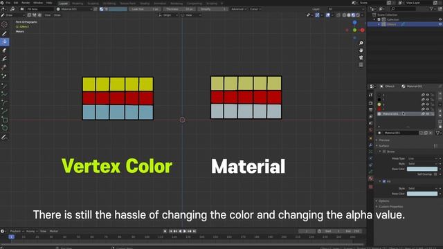Viewport: 443px width, 249px height.
Task: Select the Fill bucket tool
Action: click(x=5, y=42)
